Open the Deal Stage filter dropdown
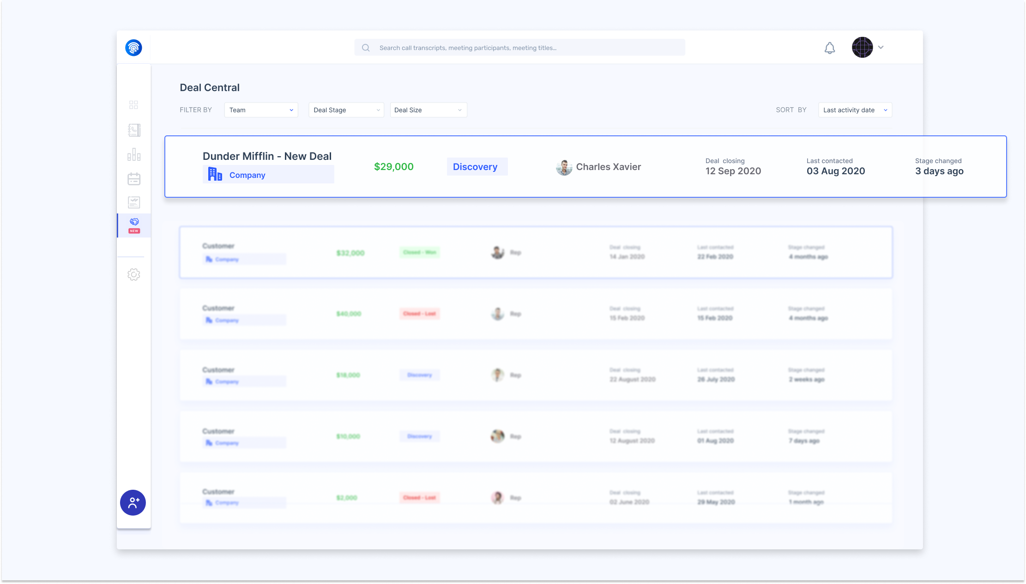Viewport: 1026px width, 584px height. [x=346, y=110]
